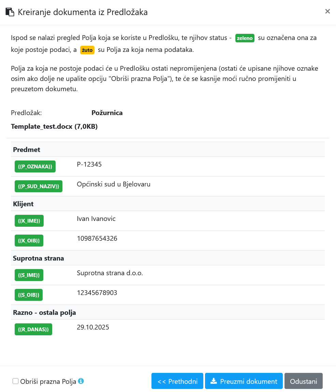Click the {{R_DANAS}} date tag
336x392 pixels.
coord(33,329)
